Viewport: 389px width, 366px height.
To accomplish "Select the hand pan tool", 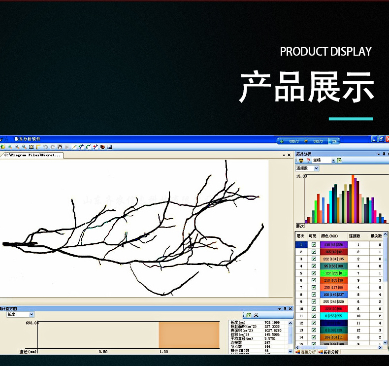I will click(60, 147).
